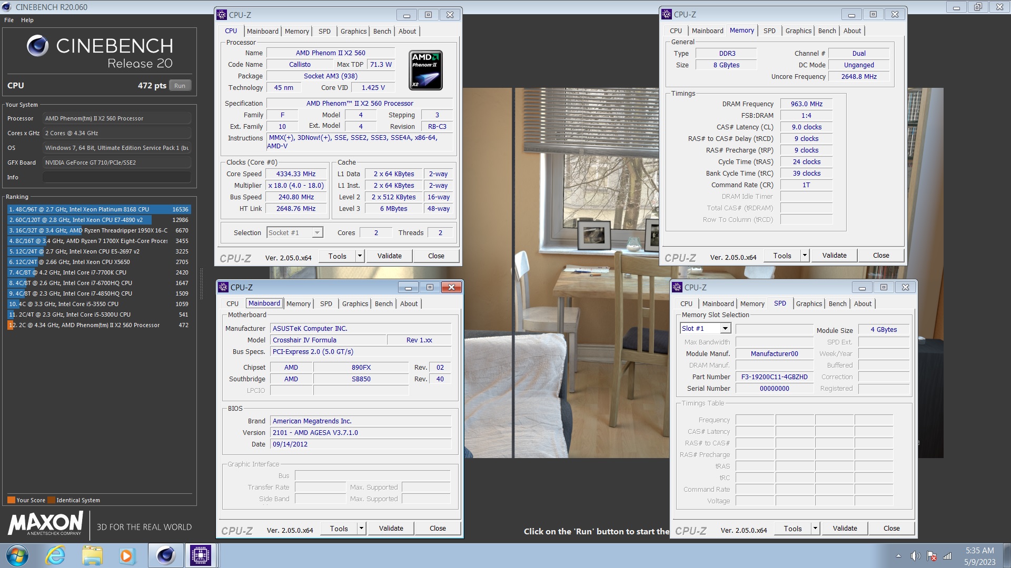The image size is (1011, 568).
Task: Minimize the top-left CPU-Z window
Action: (x=407, y=15)
